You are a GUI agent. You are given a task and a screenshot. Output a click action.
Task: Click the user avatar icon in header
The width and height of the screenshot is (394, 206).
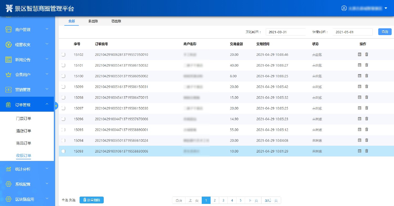pos(344,8)
